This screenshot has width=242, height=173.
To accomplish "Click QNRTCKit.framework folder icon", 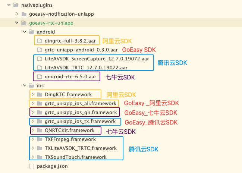I will [x=40, y=130].
